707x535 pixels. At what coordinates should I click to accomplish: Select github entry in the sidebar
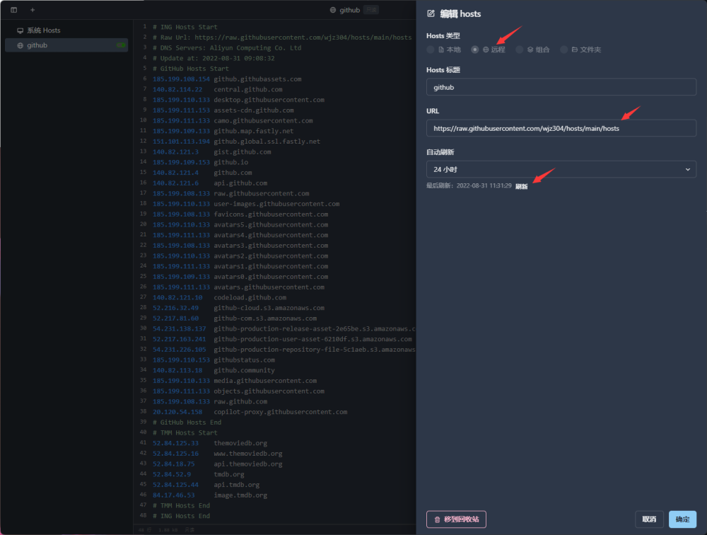click(66, 45)
